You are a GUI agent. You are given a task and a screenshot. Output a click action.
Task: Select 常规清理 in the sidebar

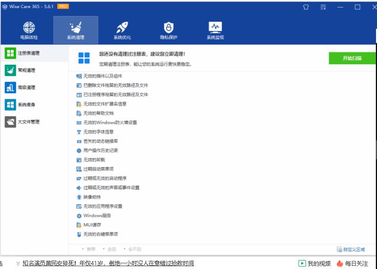click(35, 70)
